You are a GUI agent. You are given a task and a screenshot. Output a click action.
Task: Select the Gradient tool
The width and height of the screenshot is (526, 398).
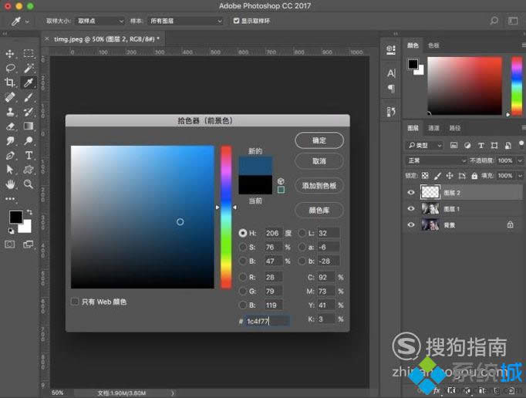click(x=29, y=126)
